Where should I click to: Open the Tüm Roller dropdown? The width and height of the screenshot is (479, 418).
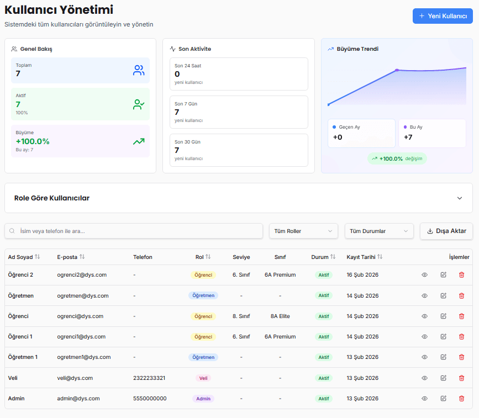[x=303, y=231]
